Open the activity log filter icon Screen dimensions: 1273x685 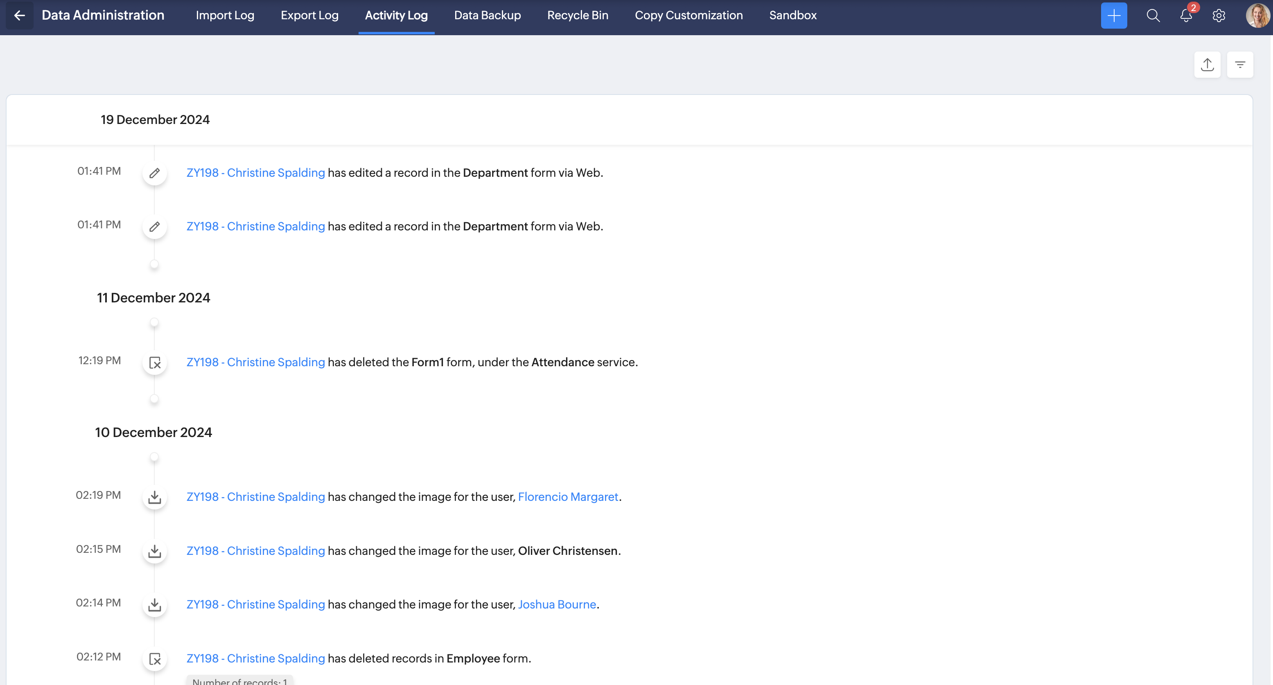(x=1239, y=64)
